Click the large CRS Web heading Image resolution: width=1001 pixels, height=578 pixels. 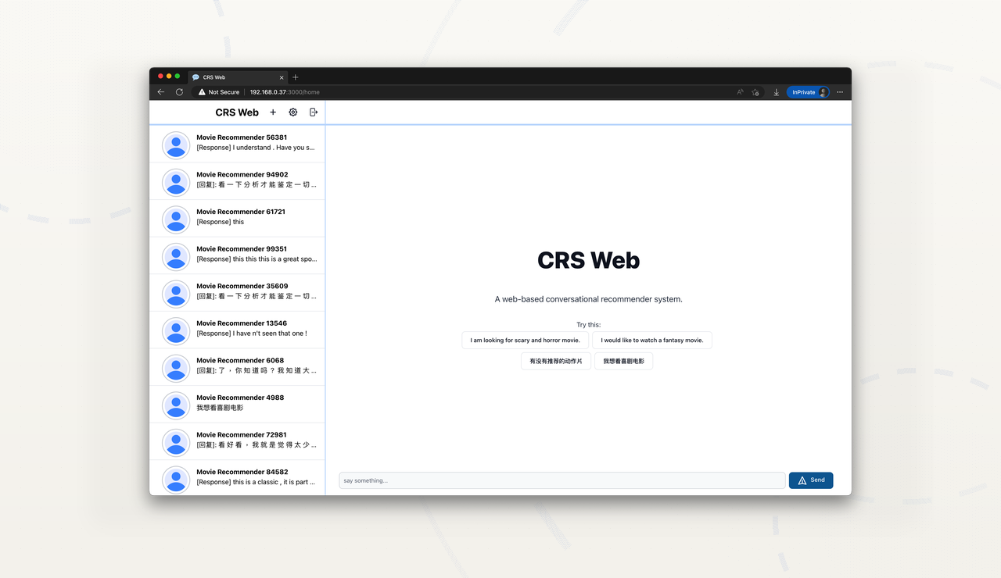(589, 260)
